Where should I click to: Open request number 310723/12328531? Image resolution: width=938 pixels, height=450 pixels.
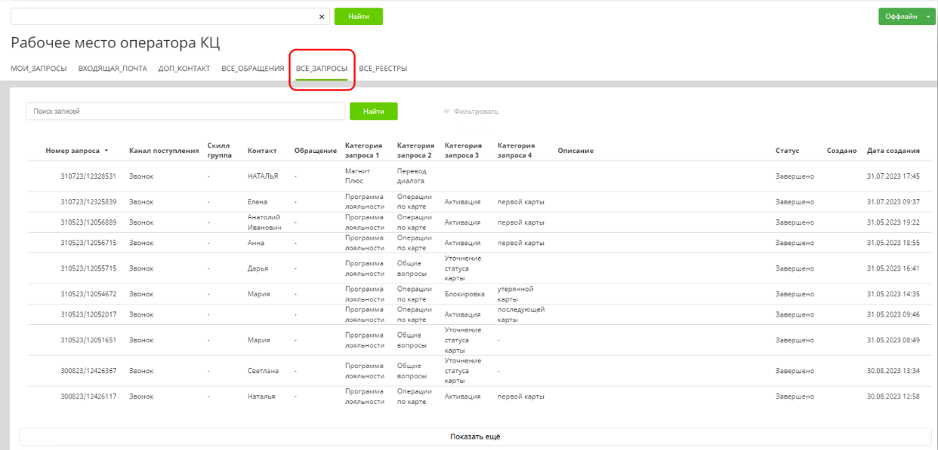click(88, 176)
